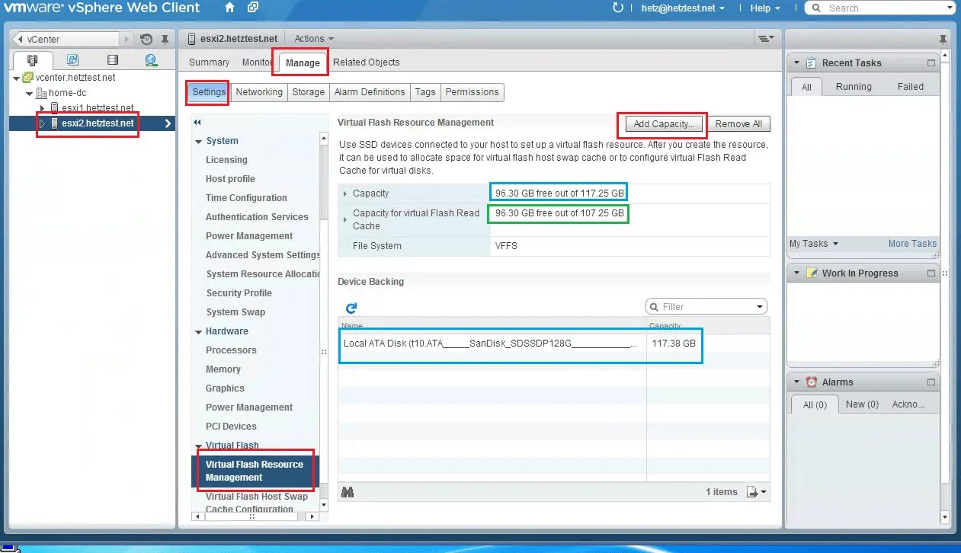This screenshot has width=961, height=553.
Task: Show Running tasks tab
Action: [x=854, y=87]
